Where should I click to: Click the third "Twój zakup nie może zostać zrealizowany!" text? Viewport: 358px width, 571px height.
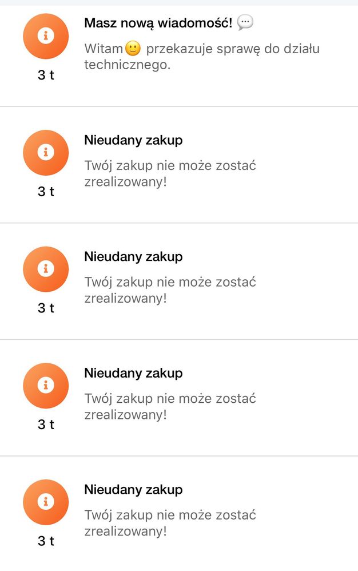tap(170, 406)
